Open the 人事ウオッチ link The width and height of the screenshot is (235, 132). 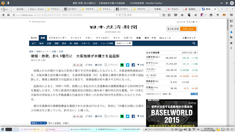189,38
